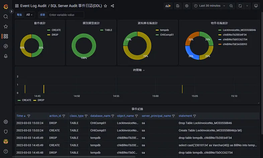The image size is (263, 158).
Task: Filter the Time column
Action: (29, 116)
